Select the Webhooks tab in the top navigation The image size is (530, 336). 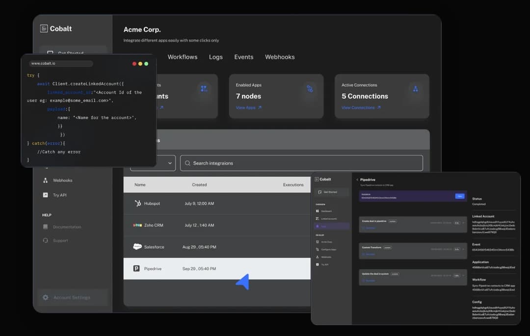pyautogui.click(x=280, y=57)
